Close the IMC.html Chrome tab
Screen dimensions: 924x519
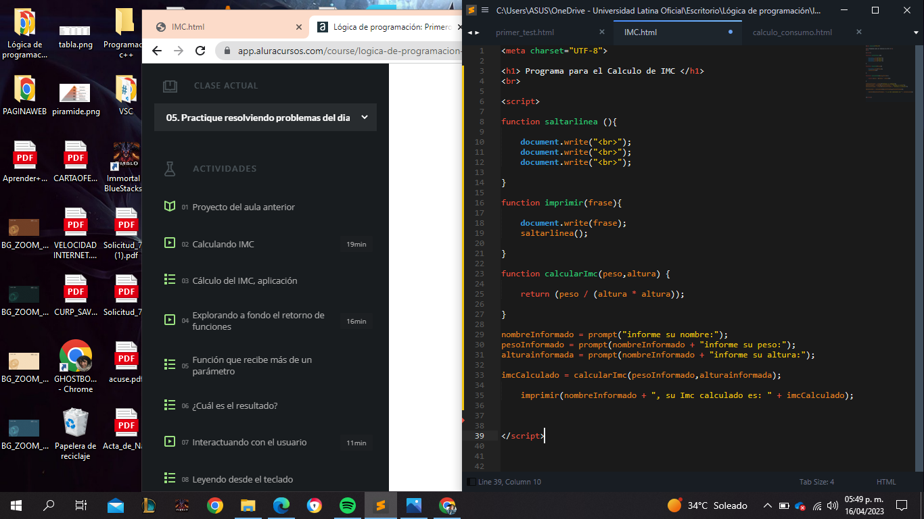tap(299, 27)
